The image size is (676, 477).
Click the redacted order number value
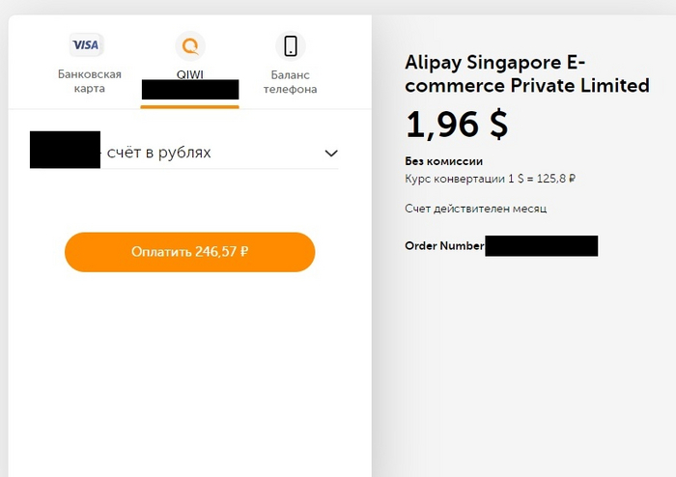click(x=541, y=246)
